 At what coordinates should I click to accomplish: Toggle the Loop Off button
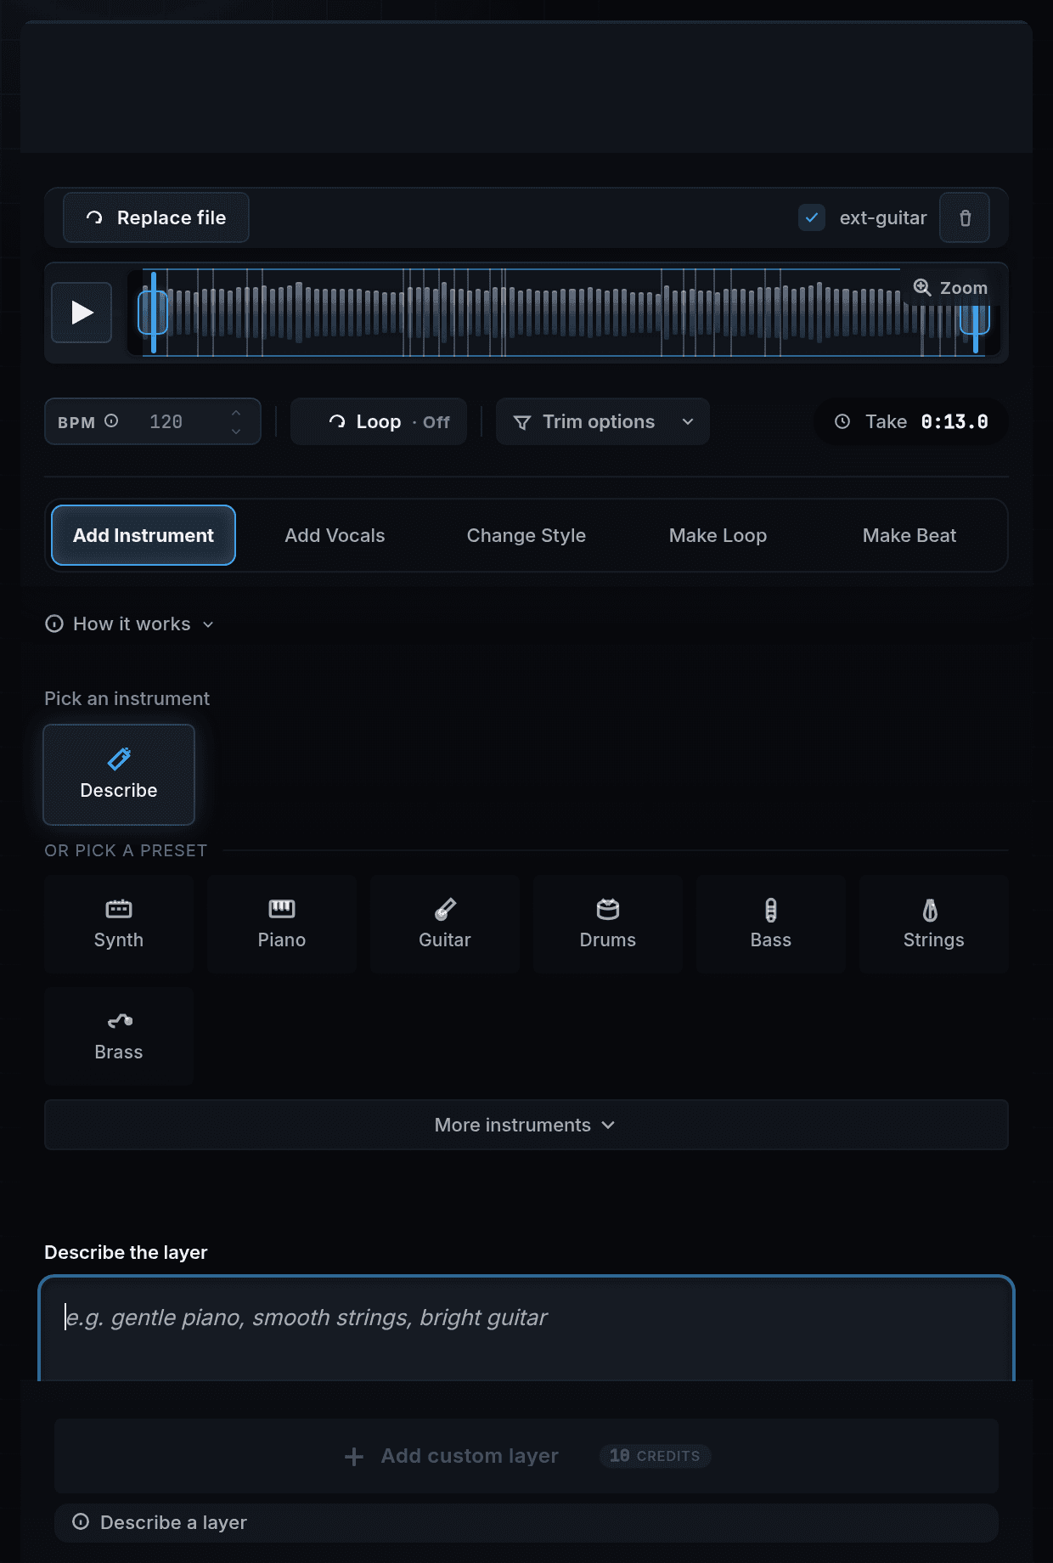[x=379, y=421]
